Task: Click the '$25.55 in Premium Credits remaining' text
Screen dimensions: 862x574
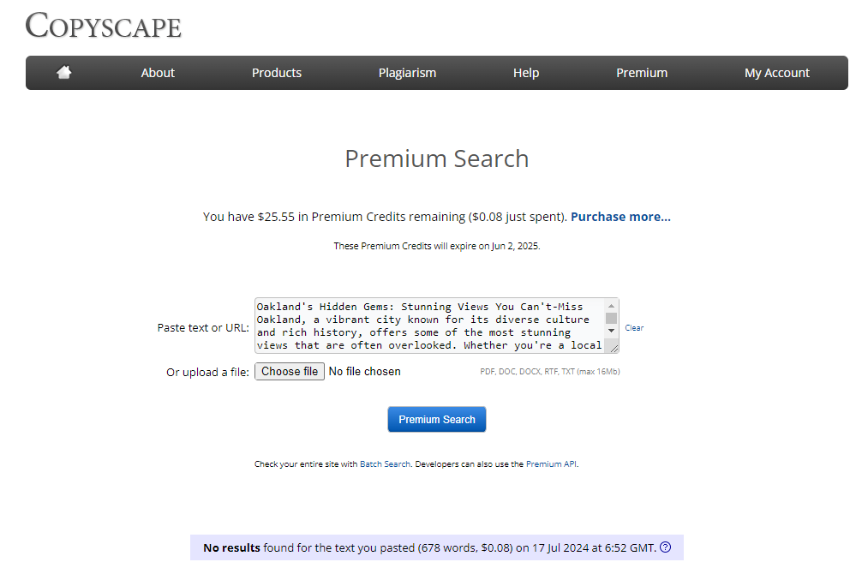Action: coord(362,217)
